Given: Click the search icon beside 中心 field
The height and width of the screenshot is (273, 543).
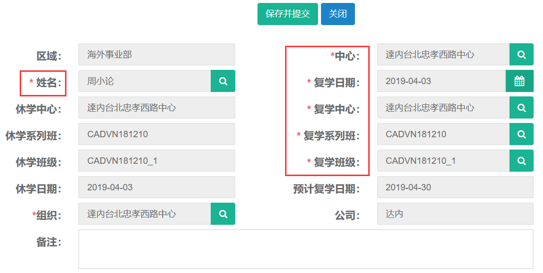Looking at the screenshot, I should coord(521,55).
